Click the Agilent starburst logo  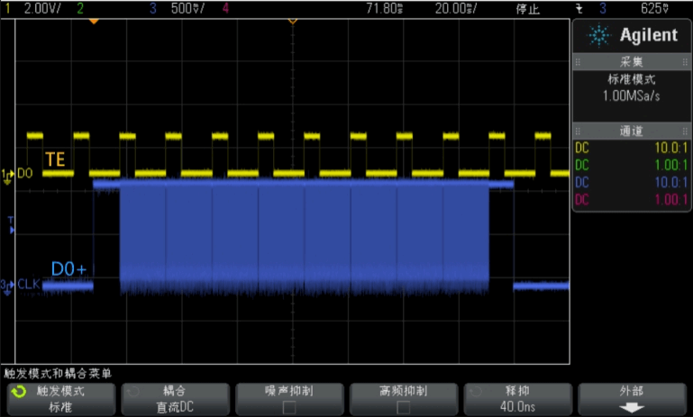click(597, 35)
